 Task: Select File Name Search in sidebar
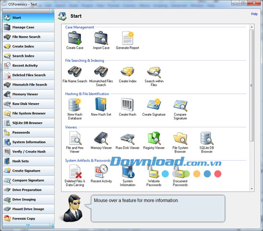point(28,37)
